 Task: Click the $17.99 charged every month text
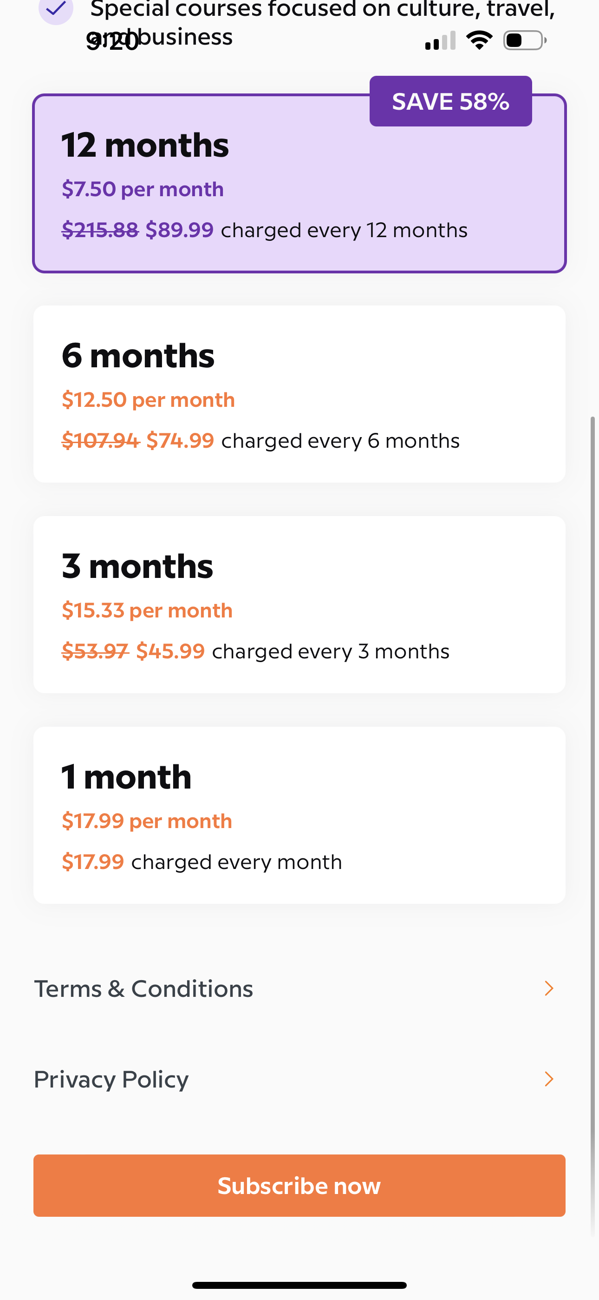(x=202, y=862)
